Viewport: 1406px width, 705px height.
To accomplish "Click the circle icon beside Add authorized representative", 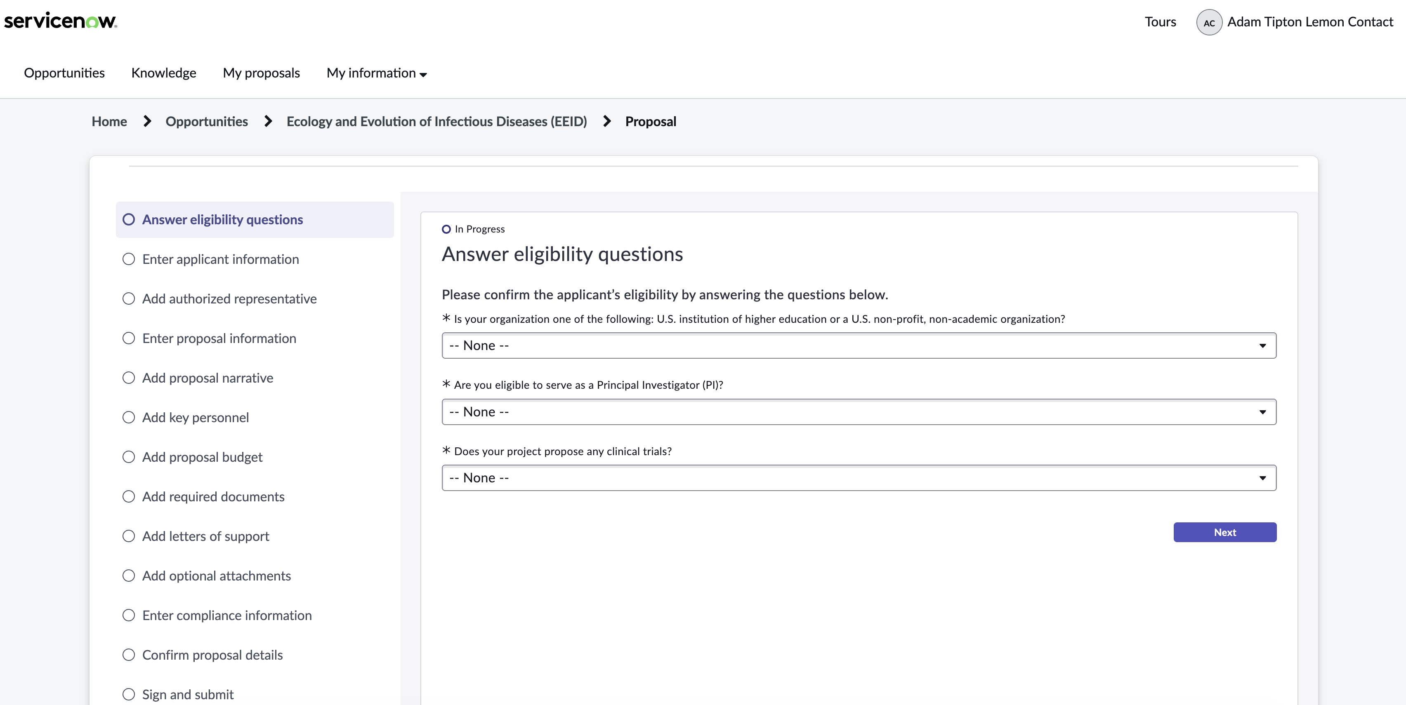I will pos(129,299).
